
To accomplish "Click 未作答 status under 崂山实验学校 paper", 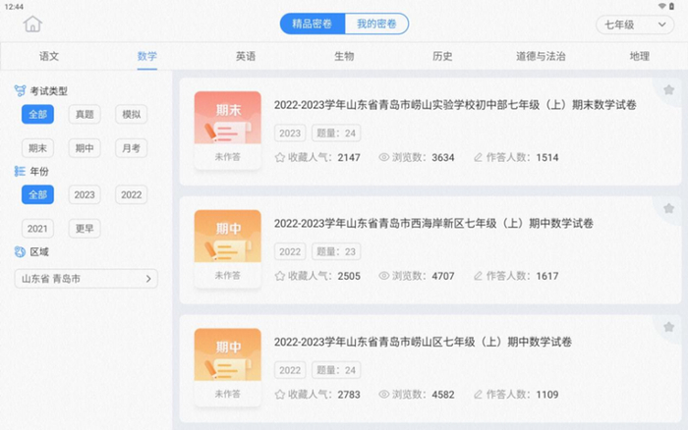I will click(228, 156).
